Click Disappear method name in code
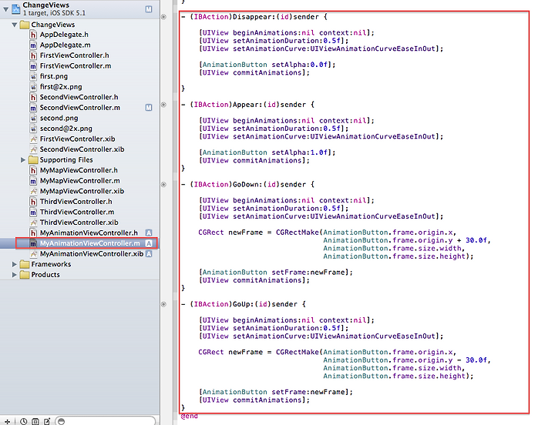 click(x=252, y=17)
